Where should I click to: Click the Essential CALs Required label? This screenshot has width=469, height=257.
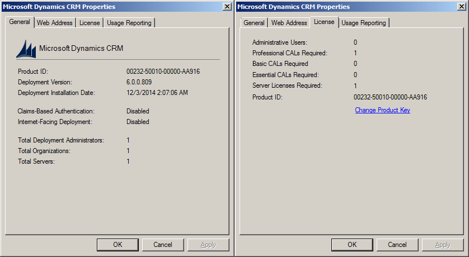pyautogui.click(x=285, y=75)
